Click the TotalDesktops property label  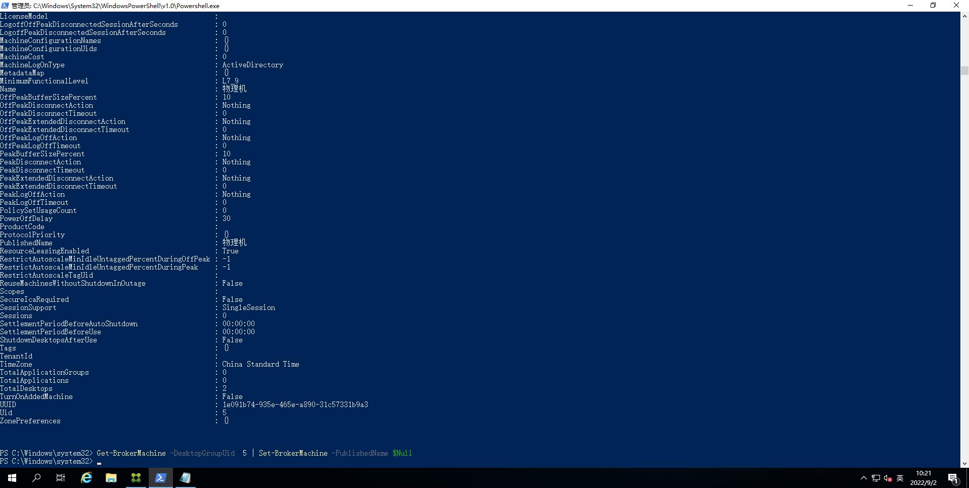point(26,388)
